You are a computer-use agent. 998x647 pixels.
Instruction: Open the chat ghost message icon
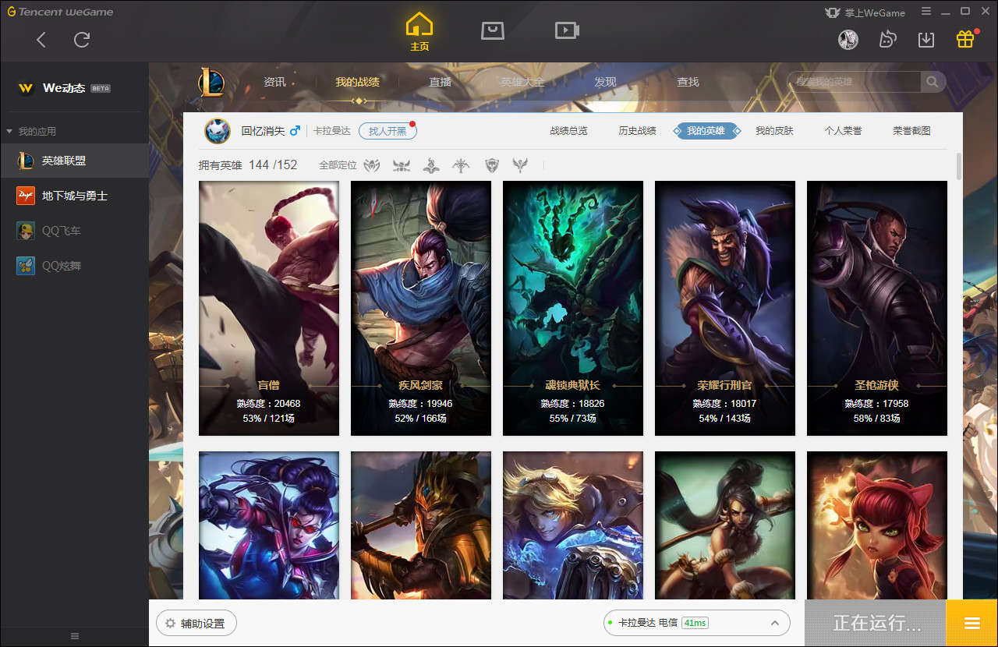(887, 39)
